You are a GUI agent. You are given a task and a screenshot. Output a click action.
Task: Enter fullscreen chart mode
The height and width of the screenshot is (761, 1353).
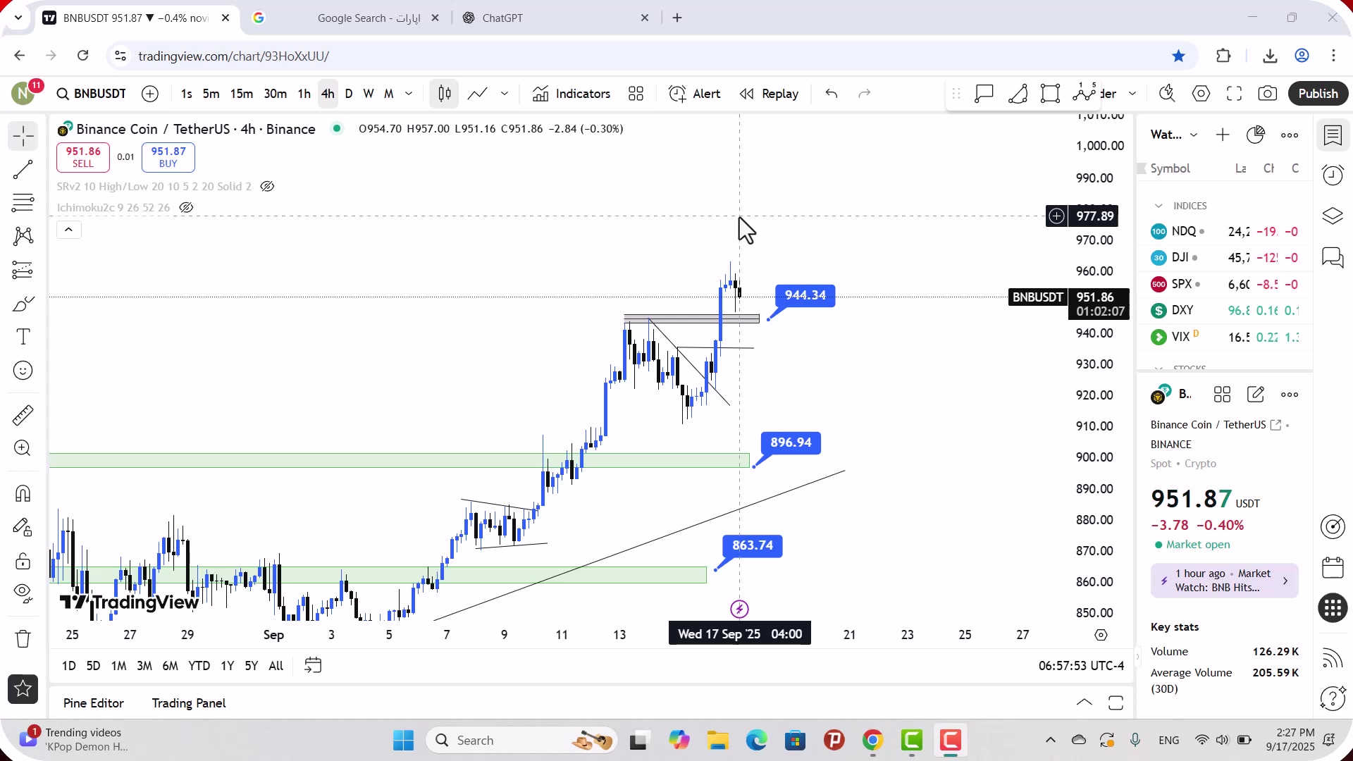(x=1235, y=94)
